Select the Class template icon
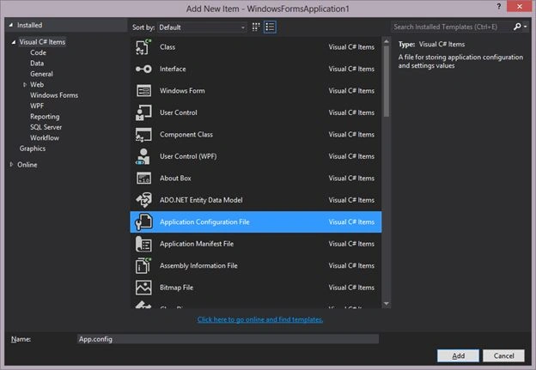The image size is (536, 370). (x=143, y=47)
